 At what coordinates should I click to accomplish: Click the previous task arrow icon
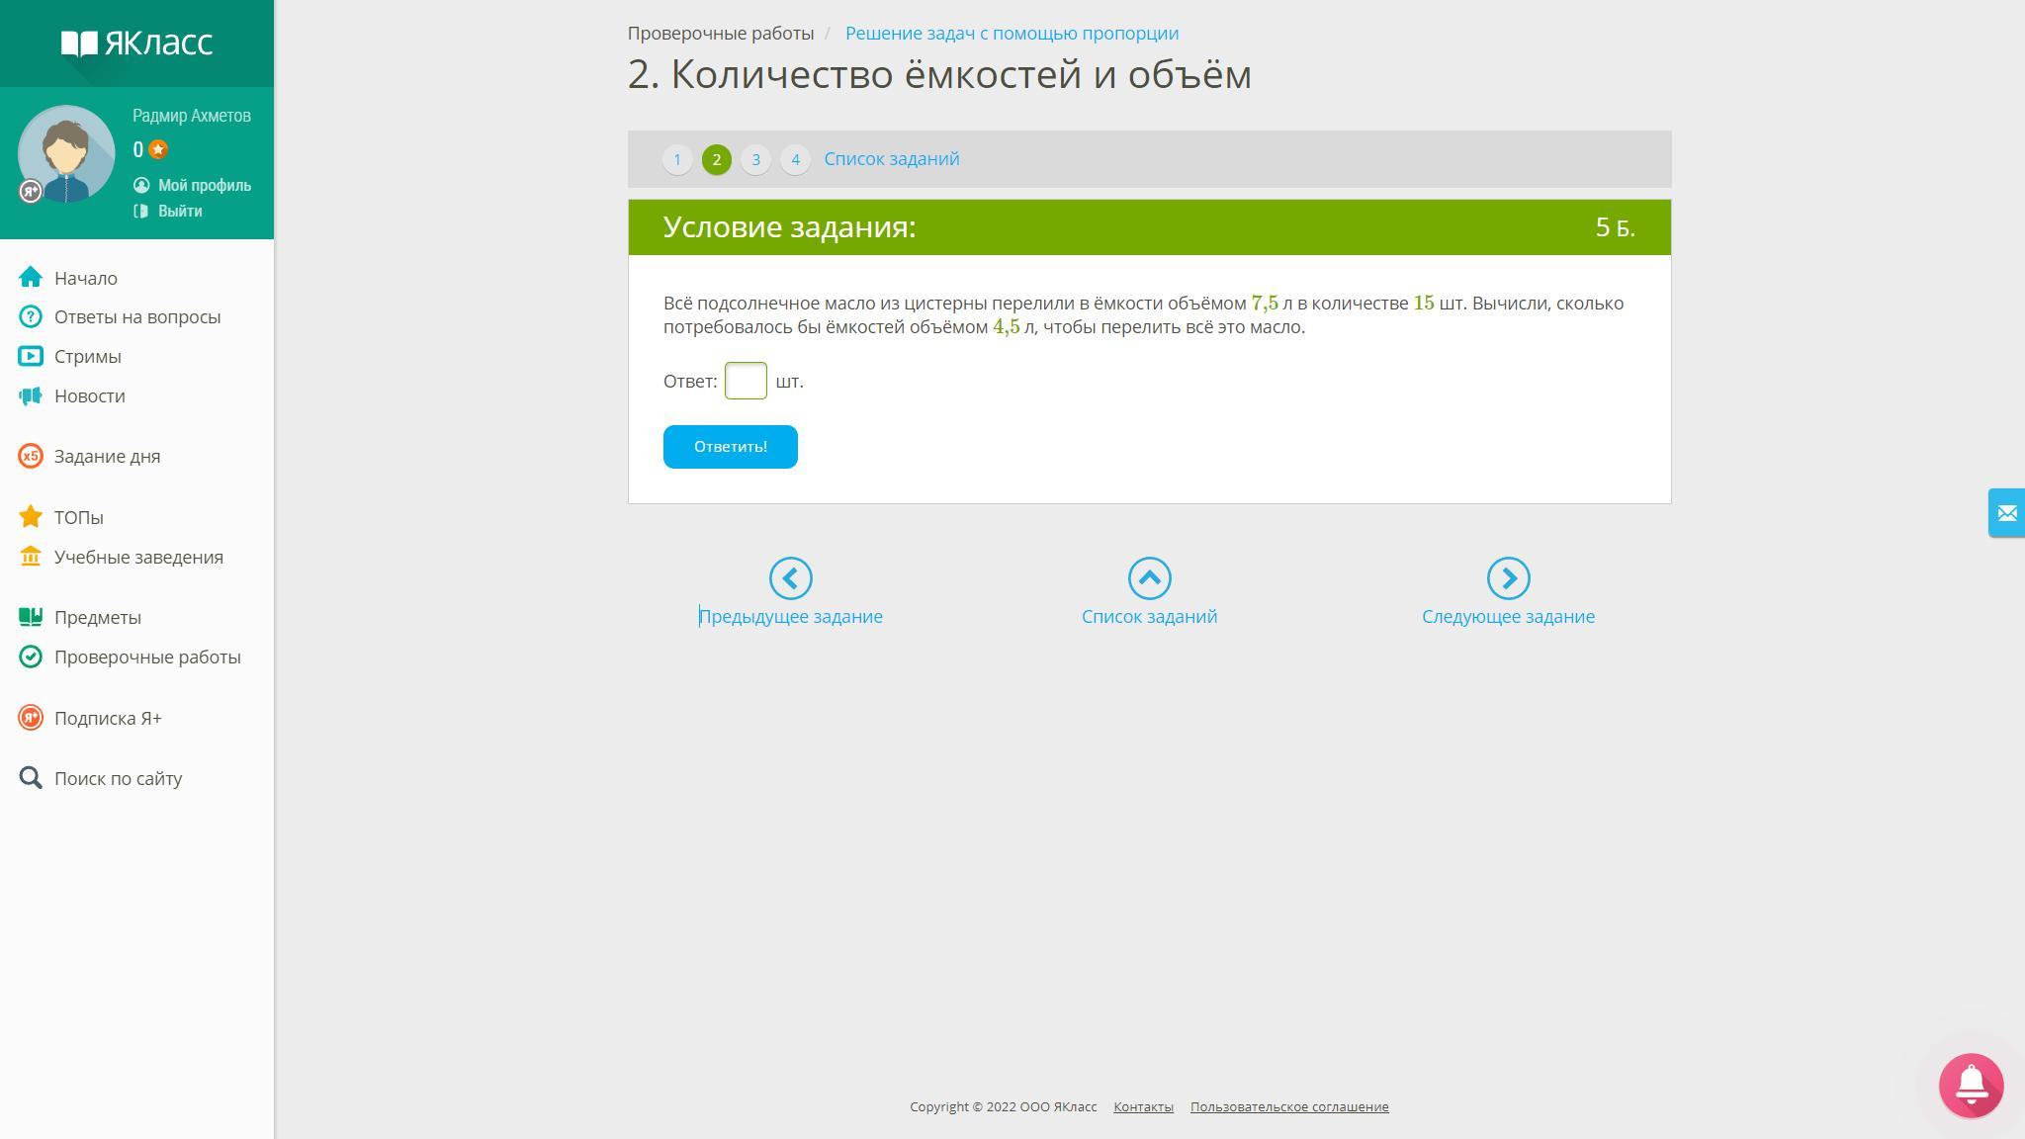pos(790,578)
